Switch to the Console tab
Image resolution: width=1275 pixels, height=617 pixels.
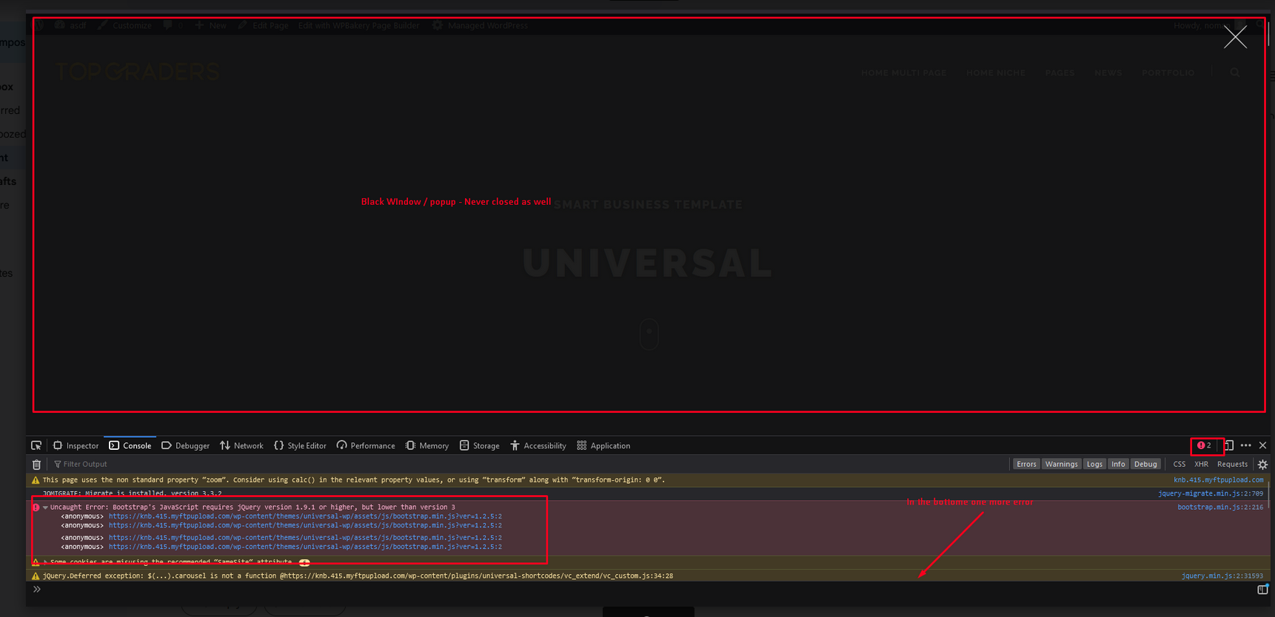click(x=130, y=445)
